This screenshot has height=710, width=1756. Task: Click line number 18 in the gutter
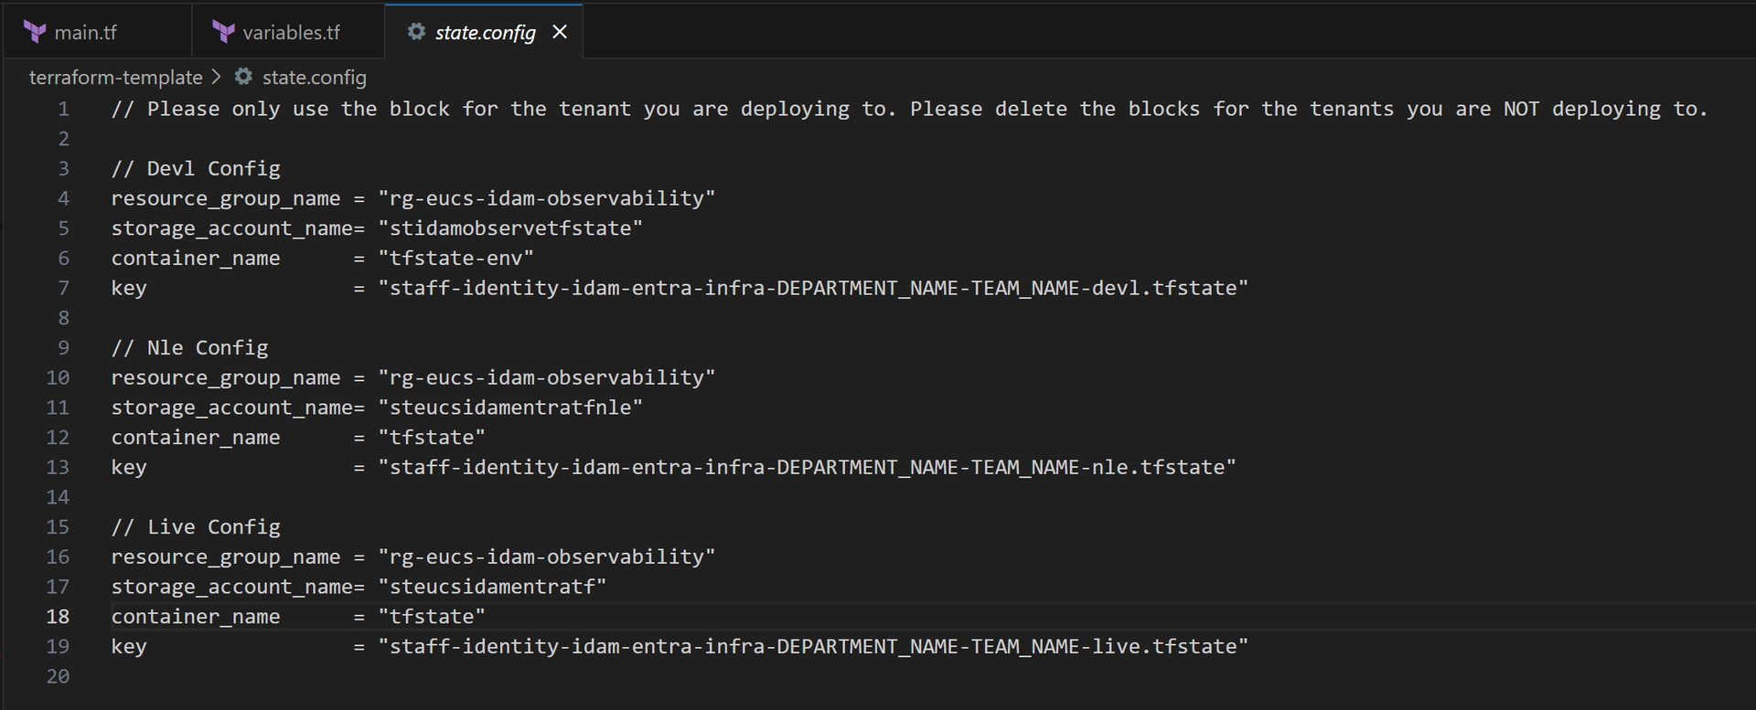click(58, 617)
